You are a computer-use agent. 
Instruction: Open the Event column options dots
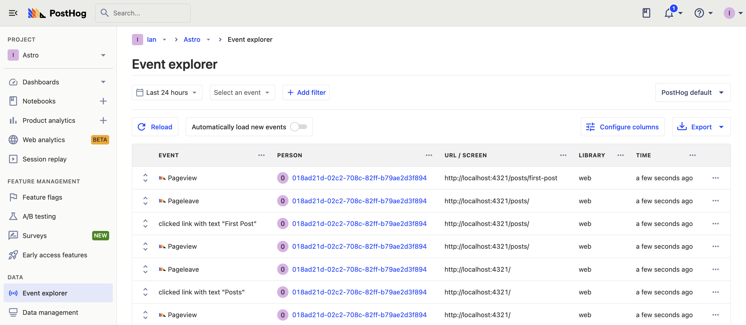[x=261, y=155]
